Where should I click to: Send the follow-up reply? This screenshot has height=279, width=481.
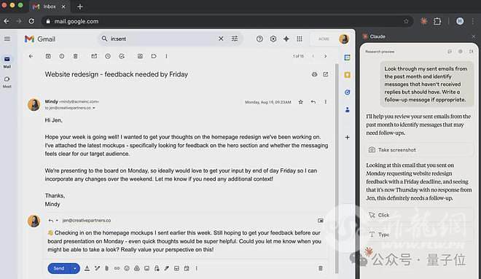(x=59, y=268)
